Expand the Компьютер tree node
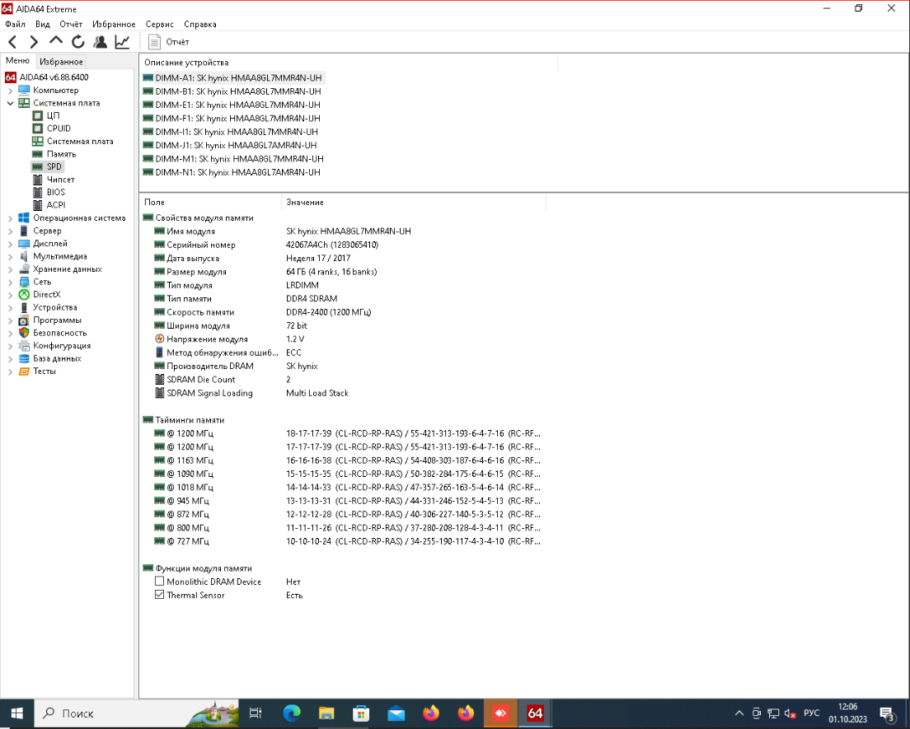910x729 pixels. (x=10, y=91)
